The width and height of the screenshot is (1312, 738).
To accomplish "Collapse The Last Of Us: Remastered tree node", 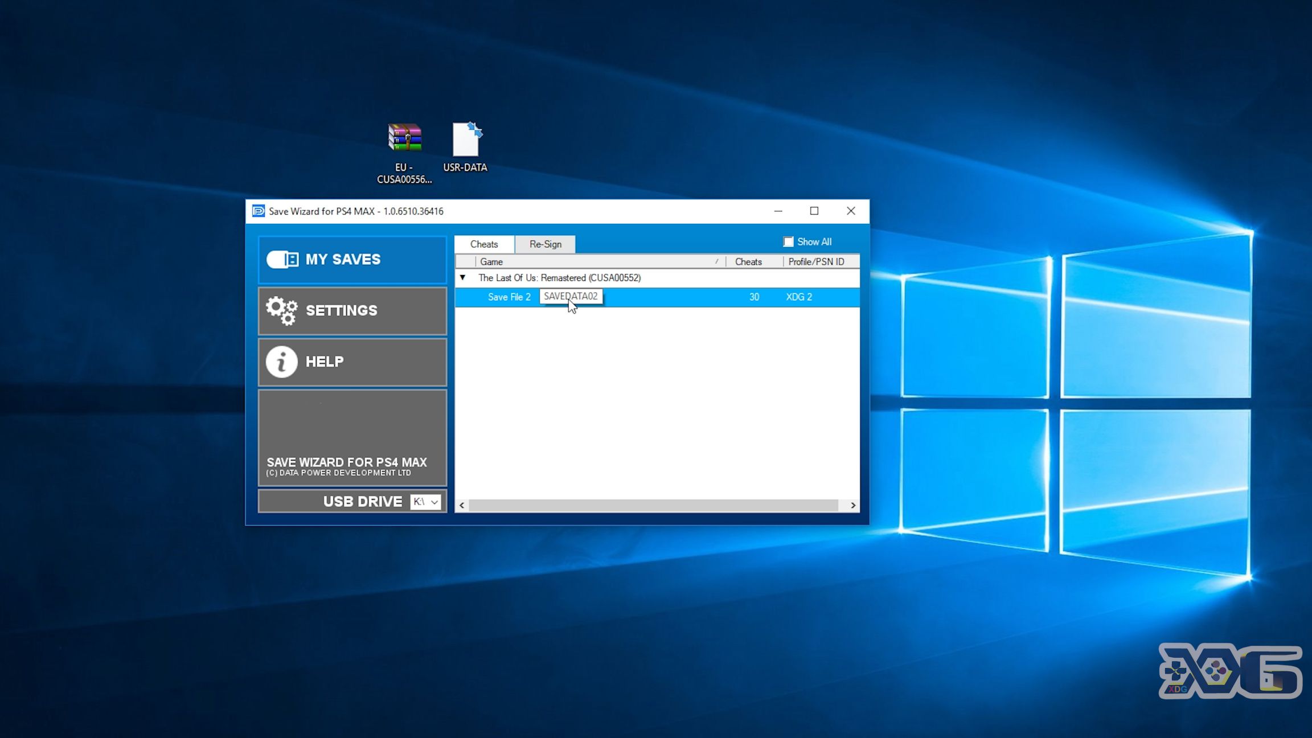I will [x=462, y=277].
